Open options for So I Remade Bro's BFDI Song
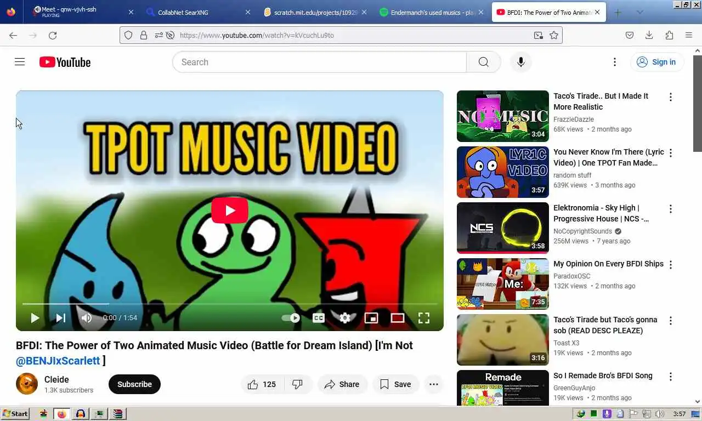 click(x=670, y=377)
